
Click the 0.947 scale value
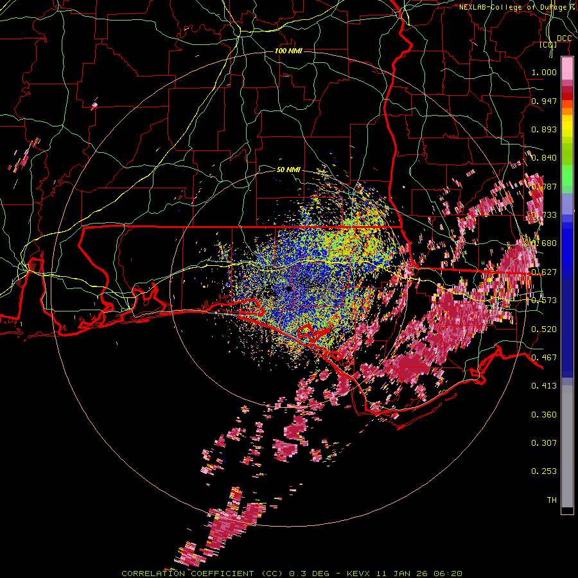tap(544, 101)
